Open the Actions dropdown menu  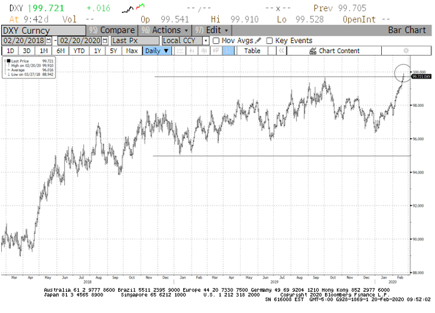point(164,30)
